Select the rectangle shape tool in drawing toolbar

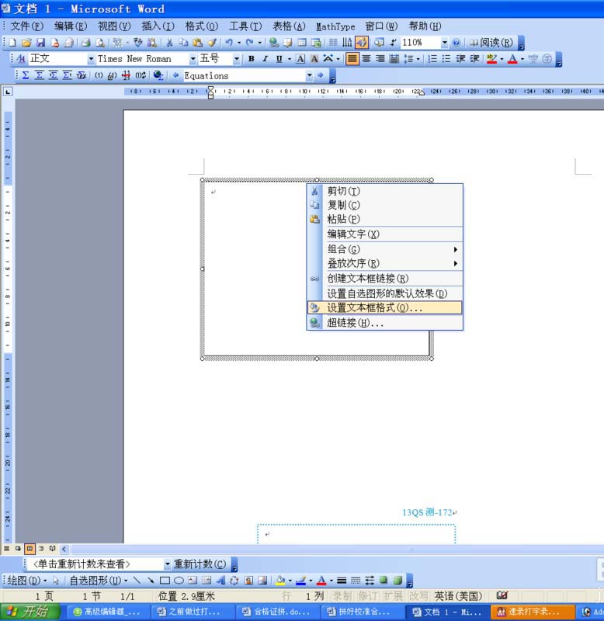165,581
